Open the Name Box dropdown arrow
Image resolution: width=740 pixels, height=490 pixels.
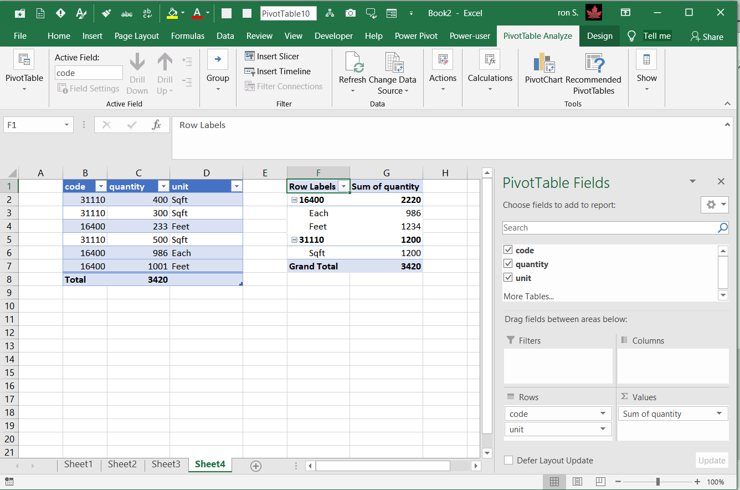(66, 125)
